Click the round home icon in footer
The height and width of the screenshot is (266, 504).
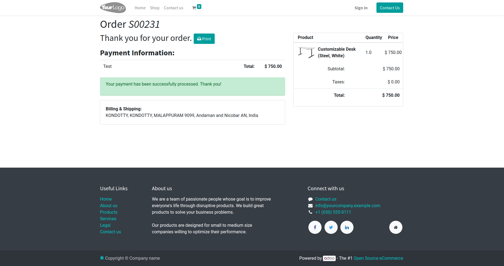click(396, 227)
